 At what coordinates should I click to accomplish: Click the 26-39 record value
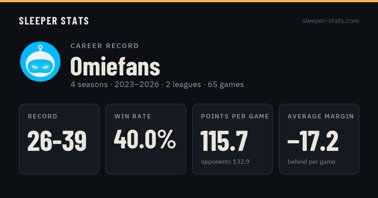click(x=57, y=141)
